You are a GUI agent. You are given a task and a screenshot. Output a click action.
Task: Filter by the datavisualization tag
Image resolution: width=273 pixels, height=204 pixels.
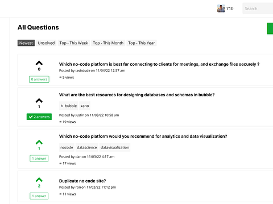coord(115,147)
